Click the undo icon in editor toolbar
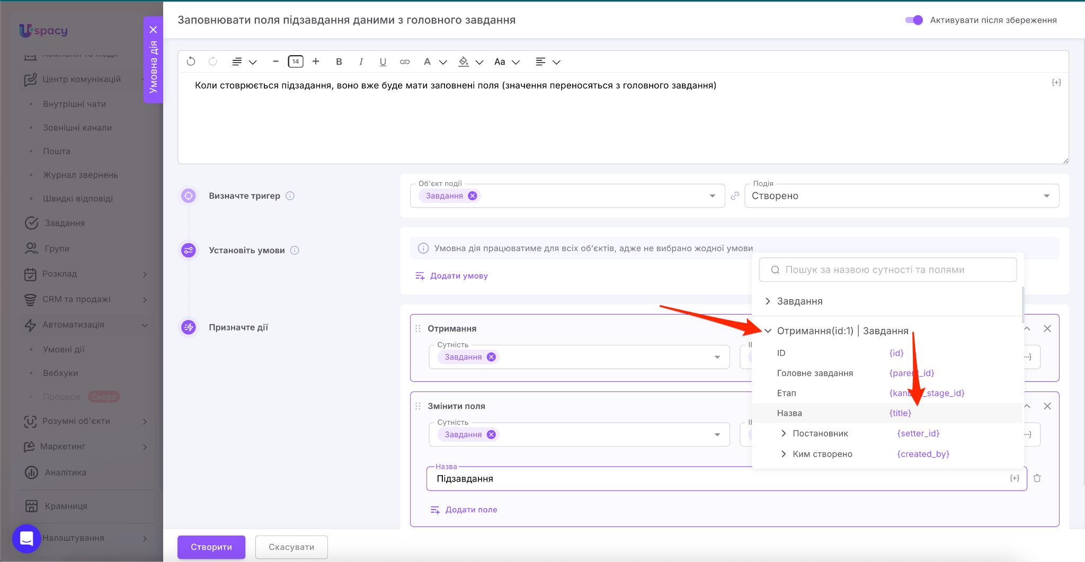Screen dimensions: 1085x562 coord(191,61)
